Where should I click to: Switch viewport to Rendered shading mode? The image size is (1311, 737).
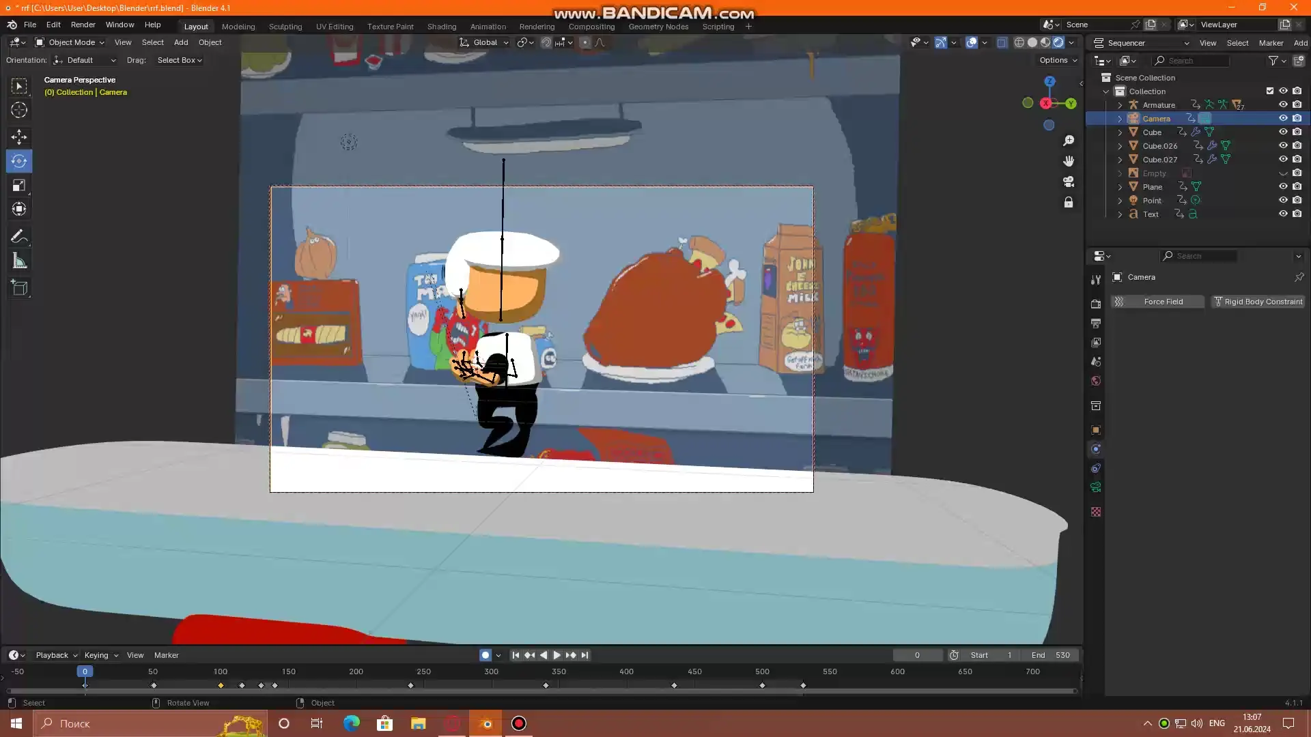pyautogui.click(x=1059, y=42)
